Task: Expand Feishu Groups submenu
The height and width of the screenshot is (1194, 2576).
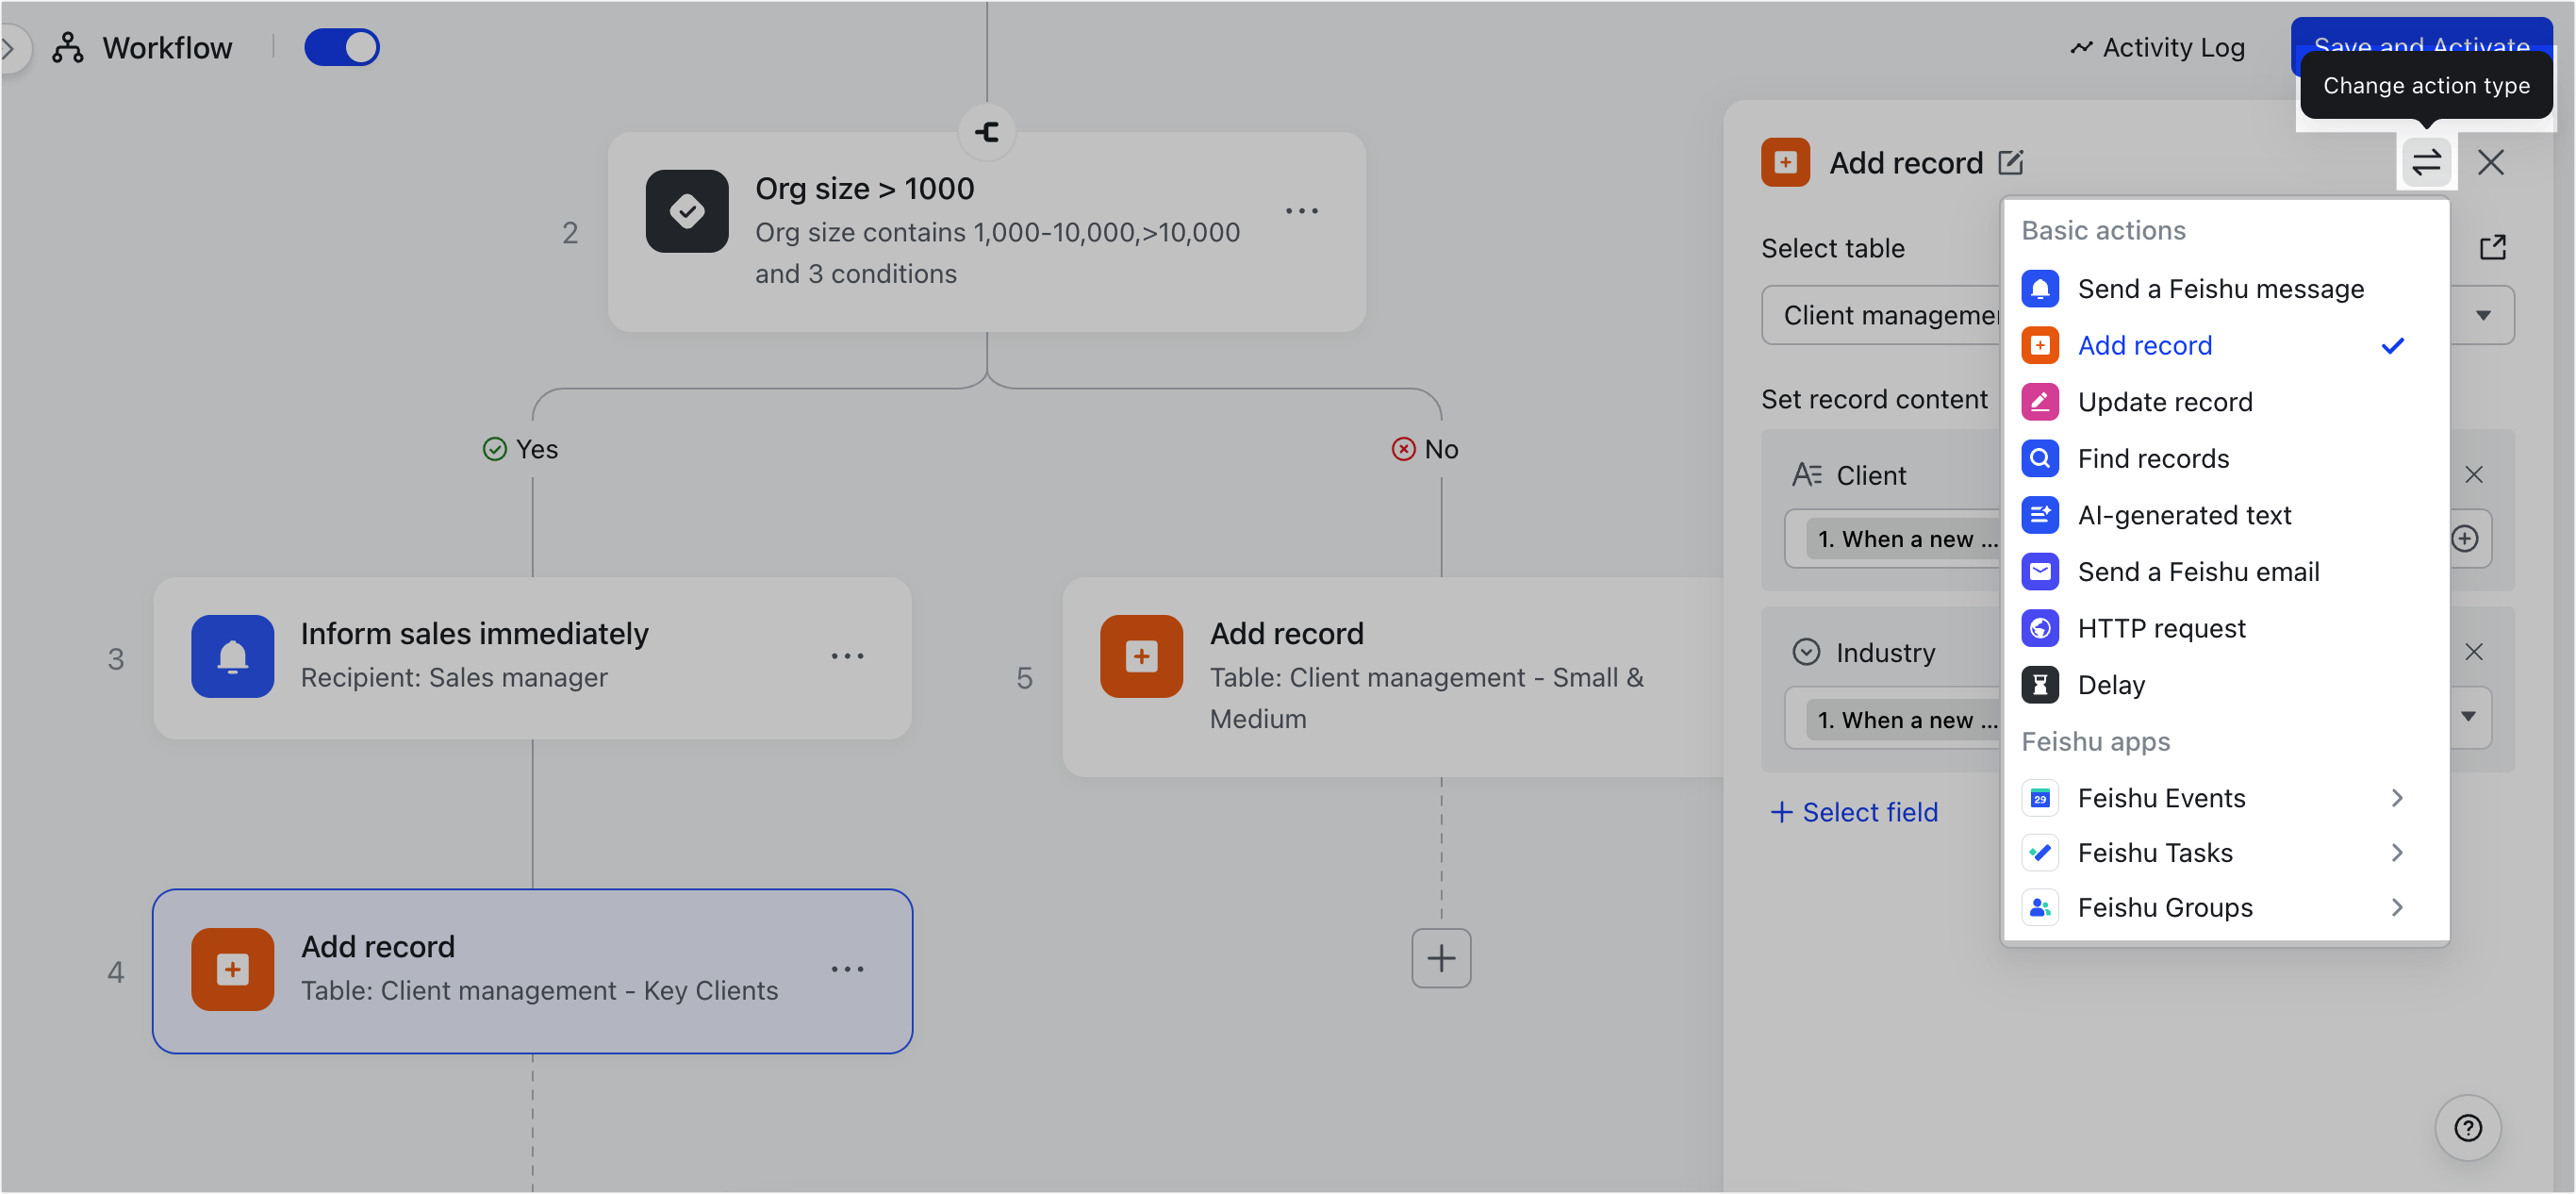Action: 2225,908
